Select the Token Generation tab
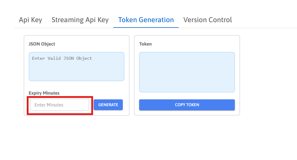This screenshot has width=297, height=160. (x=146, y=20)
